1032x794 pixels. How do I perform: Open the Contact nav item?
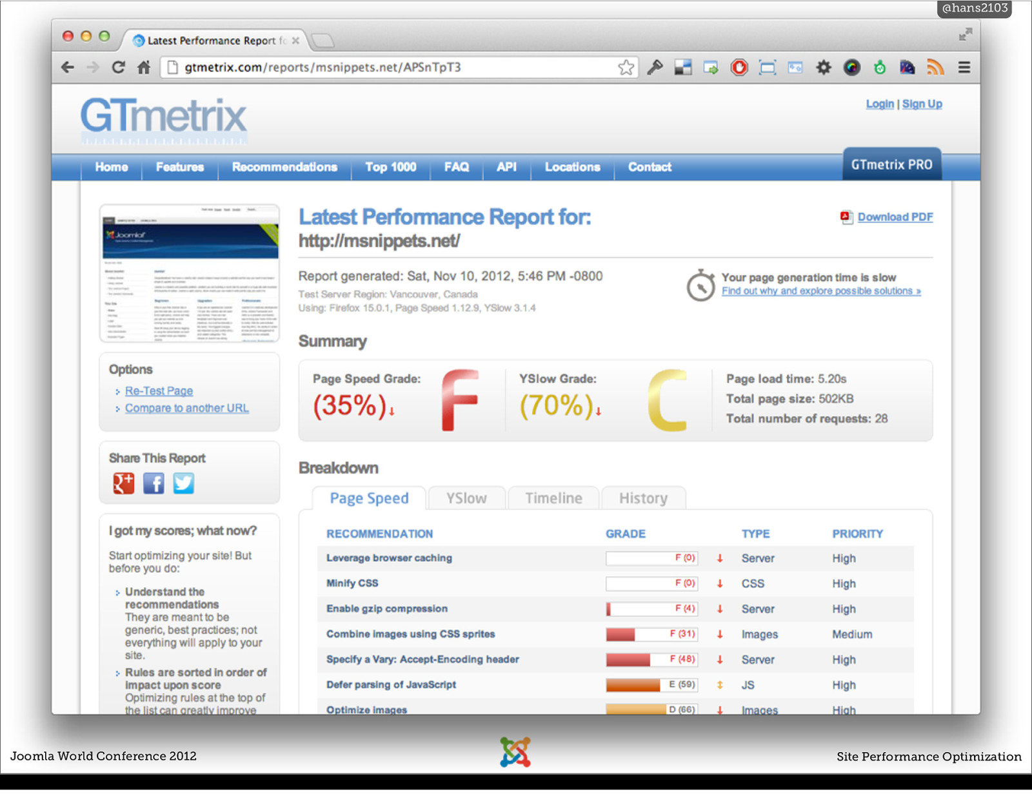[x=650, y=167]
